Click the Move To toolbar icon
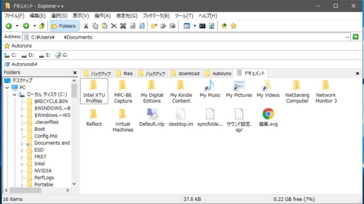The height and width of the screenshot is (204, 364). pos(173,26)
